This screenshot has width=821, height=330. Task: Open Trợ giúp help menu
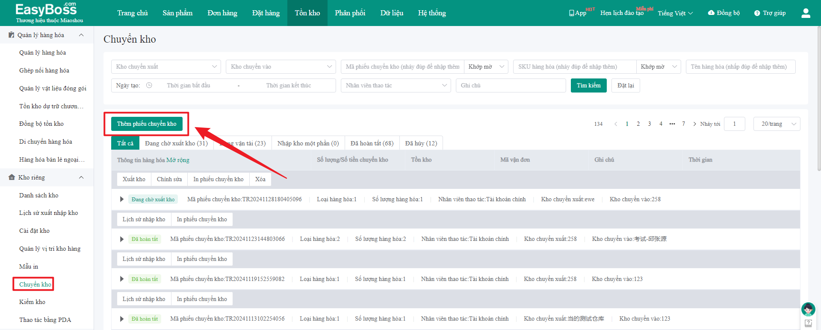tap(770, 13)
